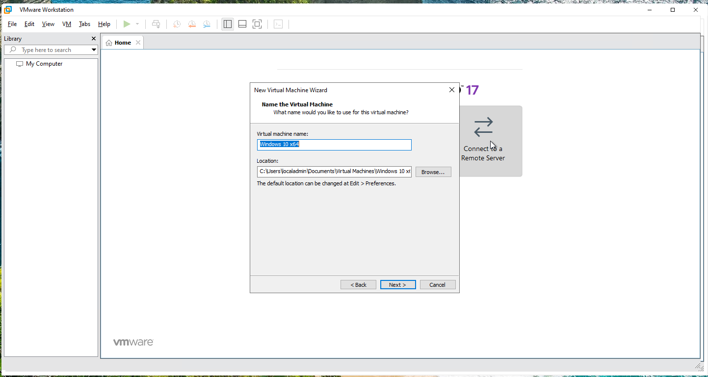Toggle the thumbnail bar view icon
The image size is (708, 377).
tap(242, 24)
